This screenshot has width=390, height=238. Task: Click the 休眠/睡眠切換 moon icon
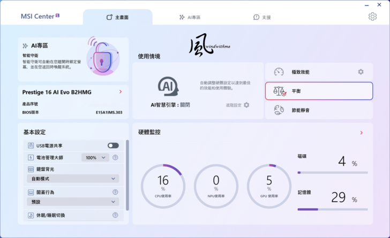pyautogui.click(x=31, y=215)
